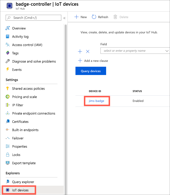Click the Pricing and scale icon
Viewport: 170px width, 195px height.
pyautogui.click(x=7, y=97)
